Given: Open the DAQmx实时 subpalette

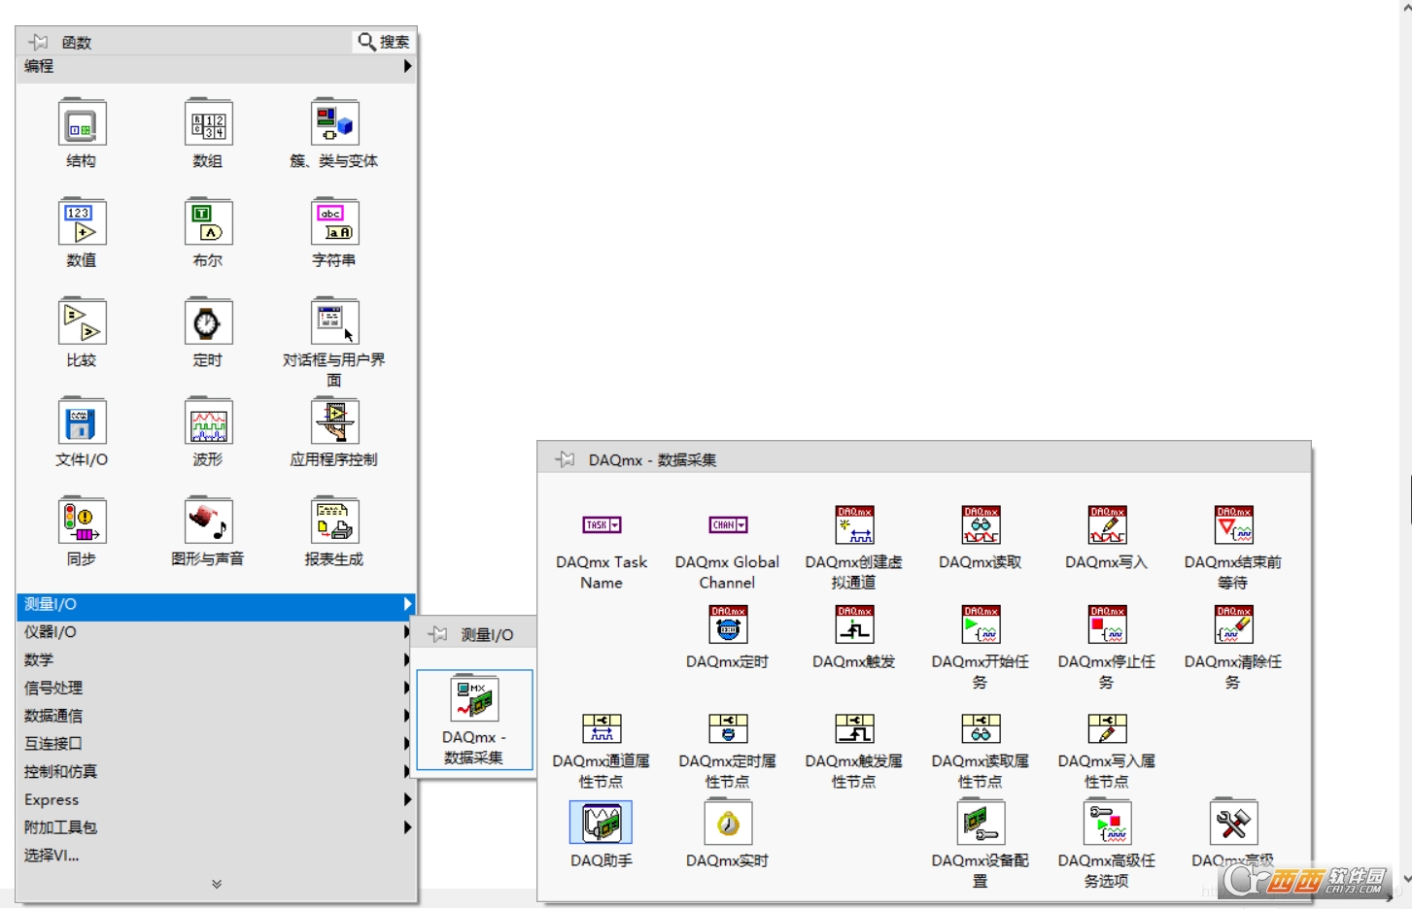Looking at the screenshot, I should click(x=728, y=823).
